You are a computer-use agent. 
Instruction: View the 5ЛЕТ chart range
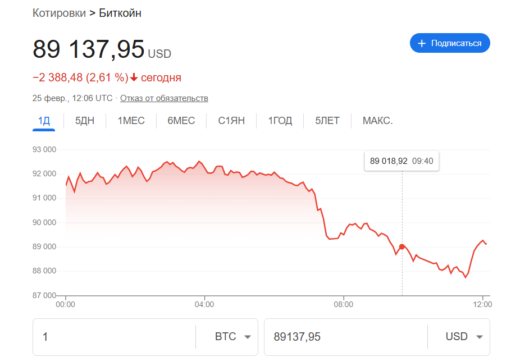point(327,121)
